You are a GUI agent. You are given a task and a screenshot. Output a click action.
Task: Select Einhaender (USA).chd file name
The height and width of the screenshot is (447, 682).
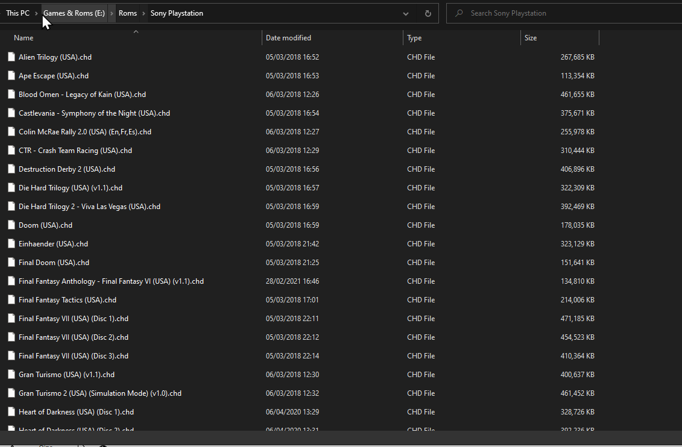54,244
